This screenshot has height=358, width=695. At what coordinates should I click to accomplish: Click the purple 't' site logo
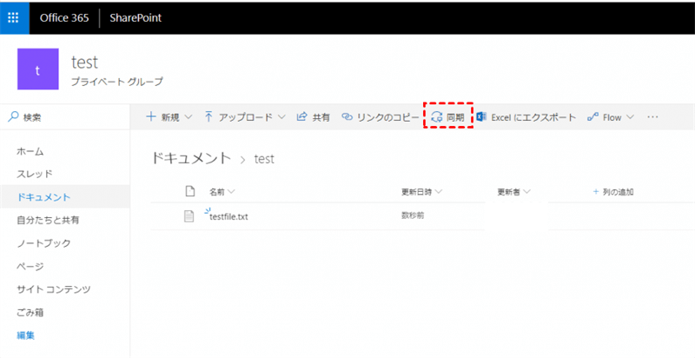[38, 70]
